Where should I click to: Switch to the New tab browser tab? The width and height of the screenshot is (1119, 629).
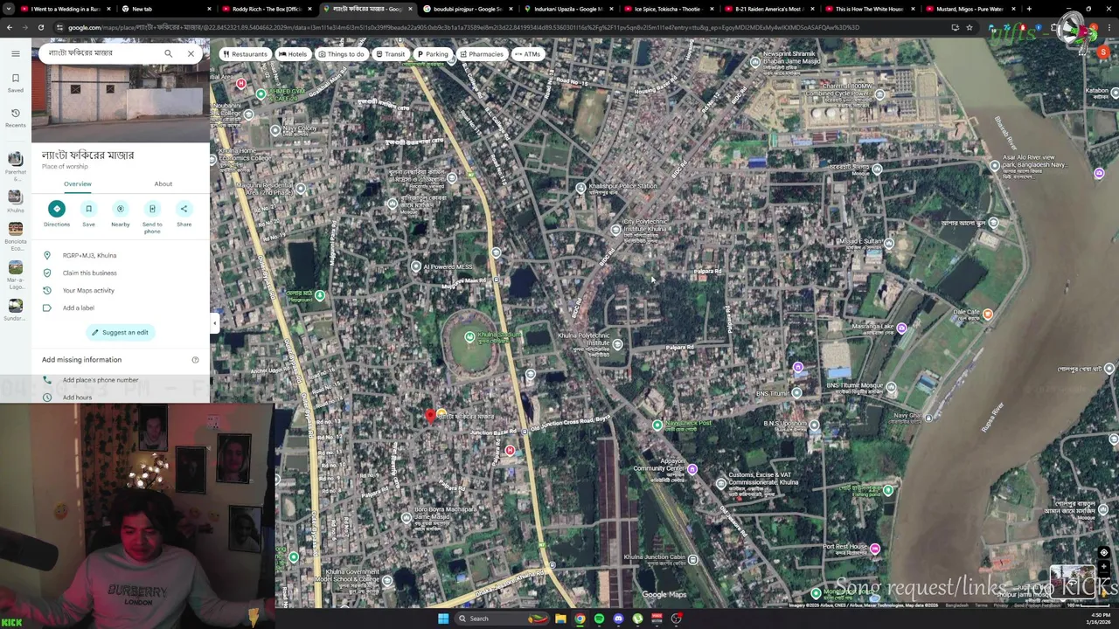(x=166, y=9)
